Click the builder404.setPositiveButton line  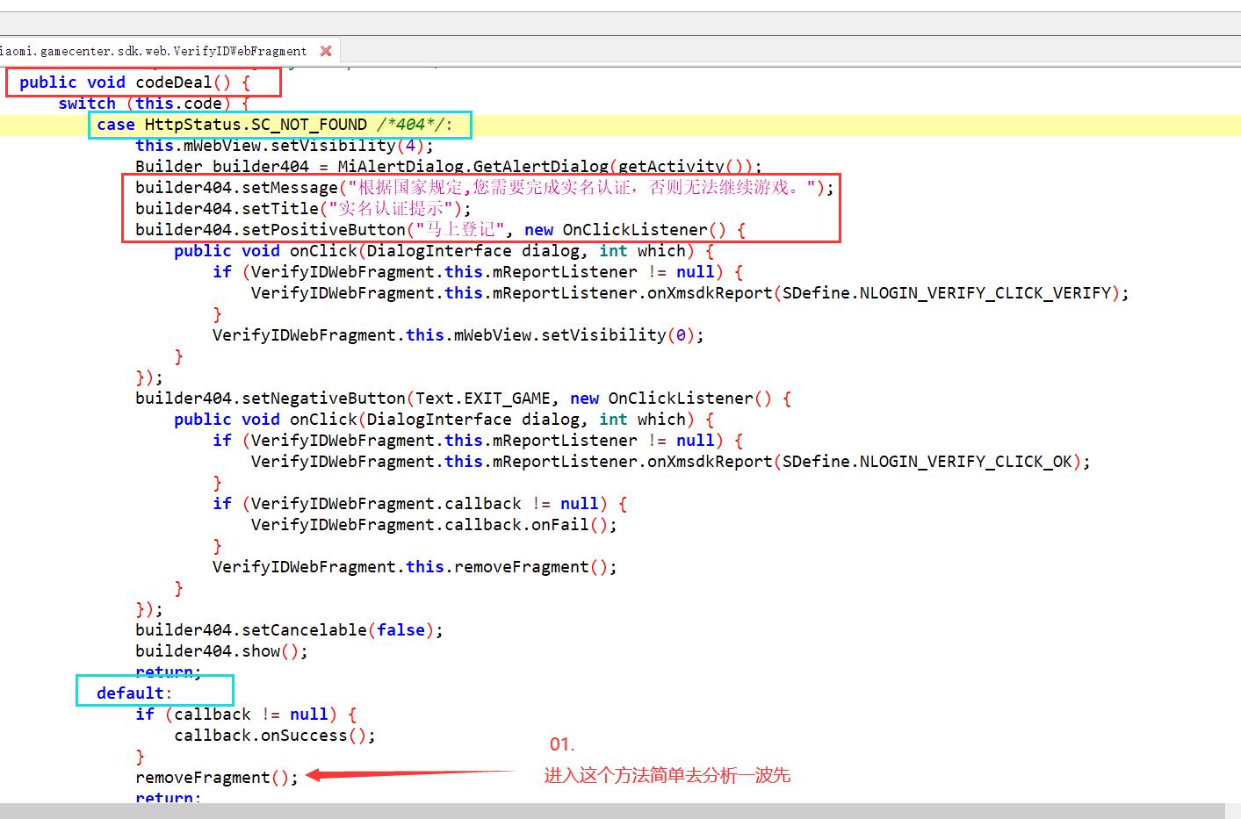click(x=440, y=230)
